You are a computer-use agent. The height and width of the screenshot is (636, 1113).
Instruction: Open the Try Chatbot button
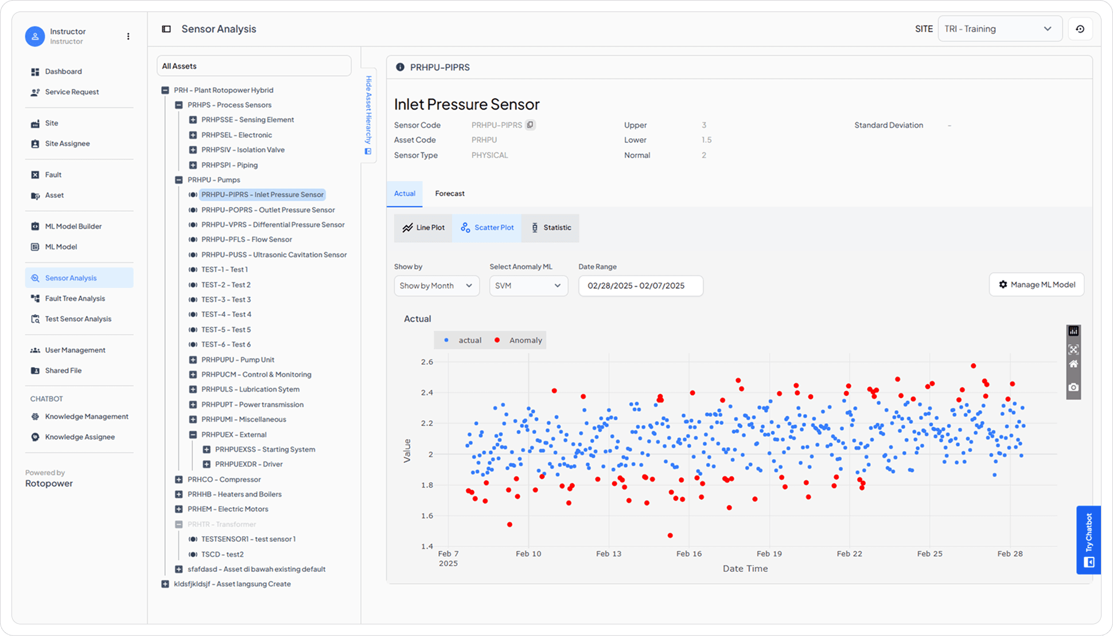[x=1088, y=539]
